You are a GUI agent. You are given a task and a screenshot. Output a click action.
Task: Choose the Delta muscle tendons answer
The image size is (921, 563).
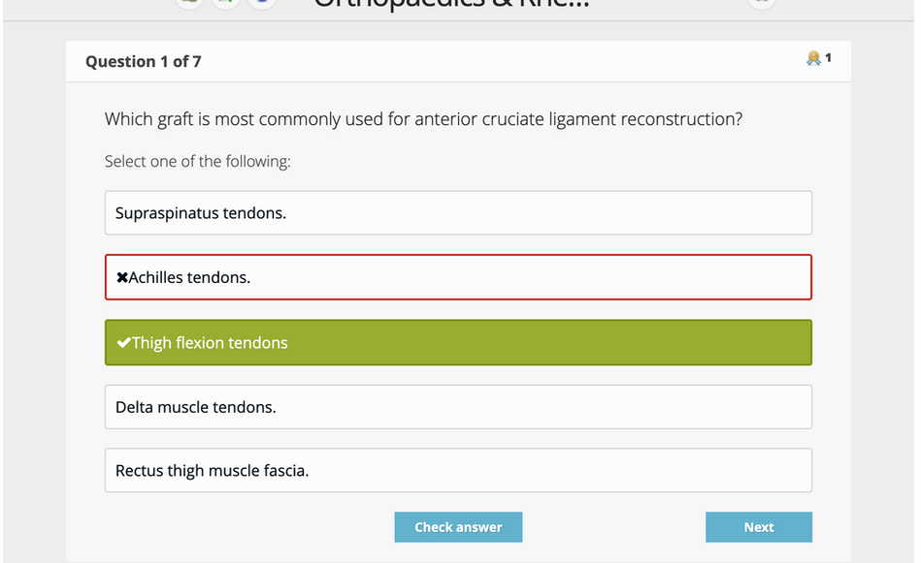pos(458,407)
